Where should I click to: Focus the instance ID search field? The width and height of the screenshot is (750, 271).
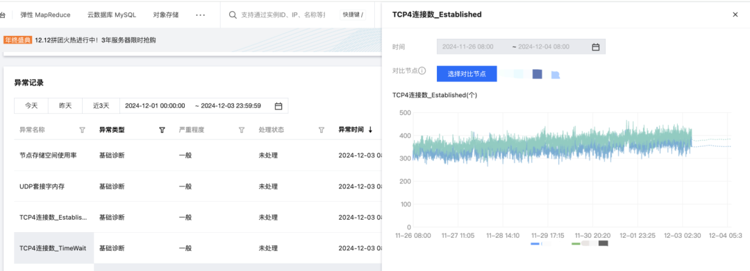coord(283,15)
